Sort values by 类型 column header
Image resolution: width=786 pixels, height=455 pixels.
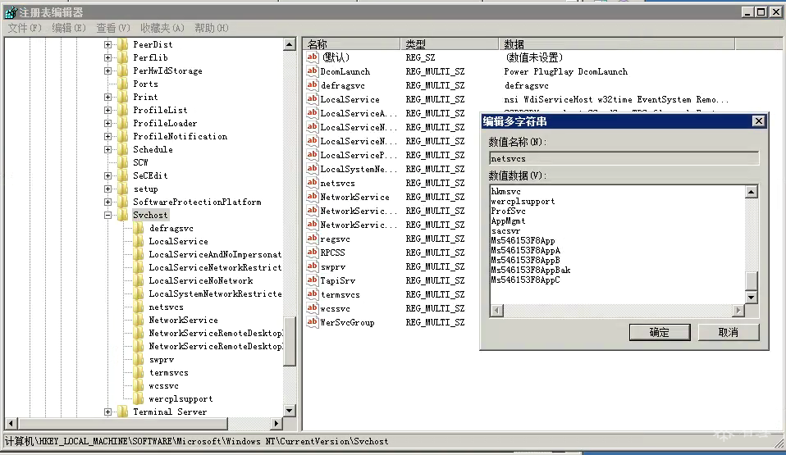click(450, 44)
